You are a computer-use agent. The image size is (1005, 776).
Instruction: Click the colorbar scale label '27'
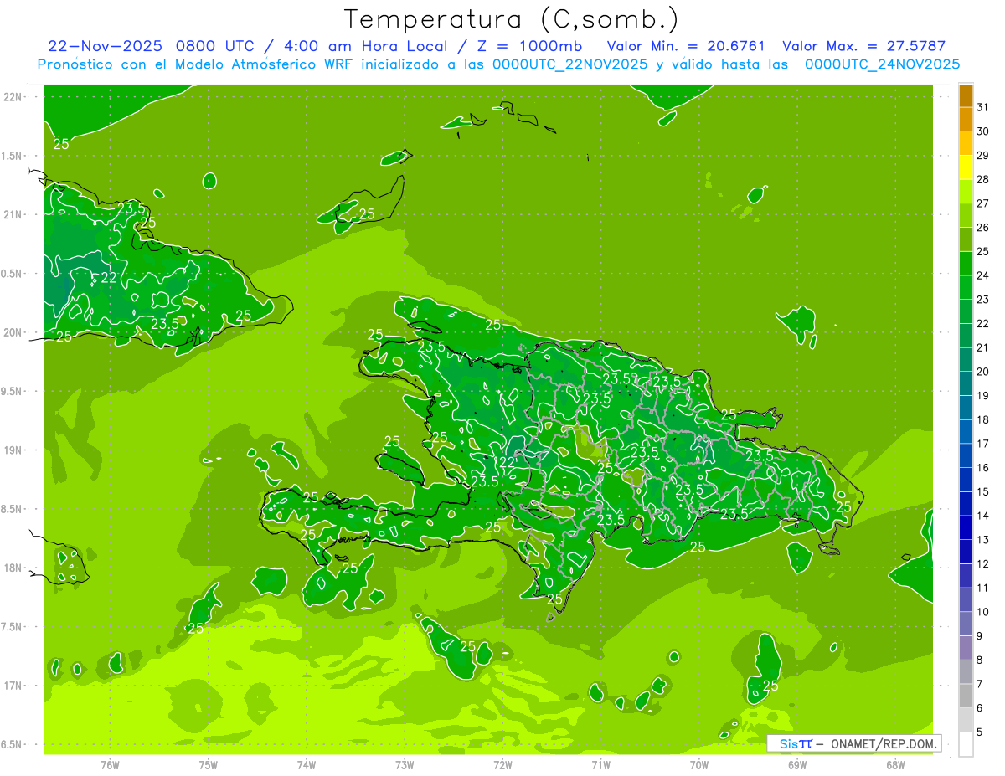pyautogui.click(x=982, y=203)
